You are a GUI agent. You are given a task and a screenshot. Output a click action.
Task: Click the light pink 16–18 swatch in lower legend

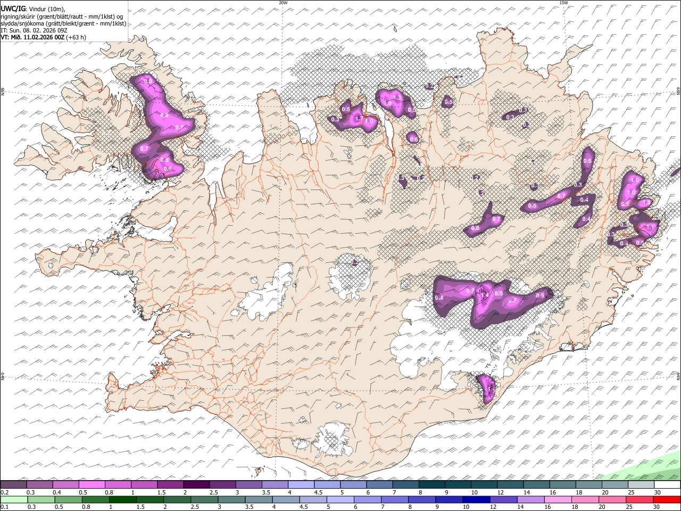pos(558,499)
